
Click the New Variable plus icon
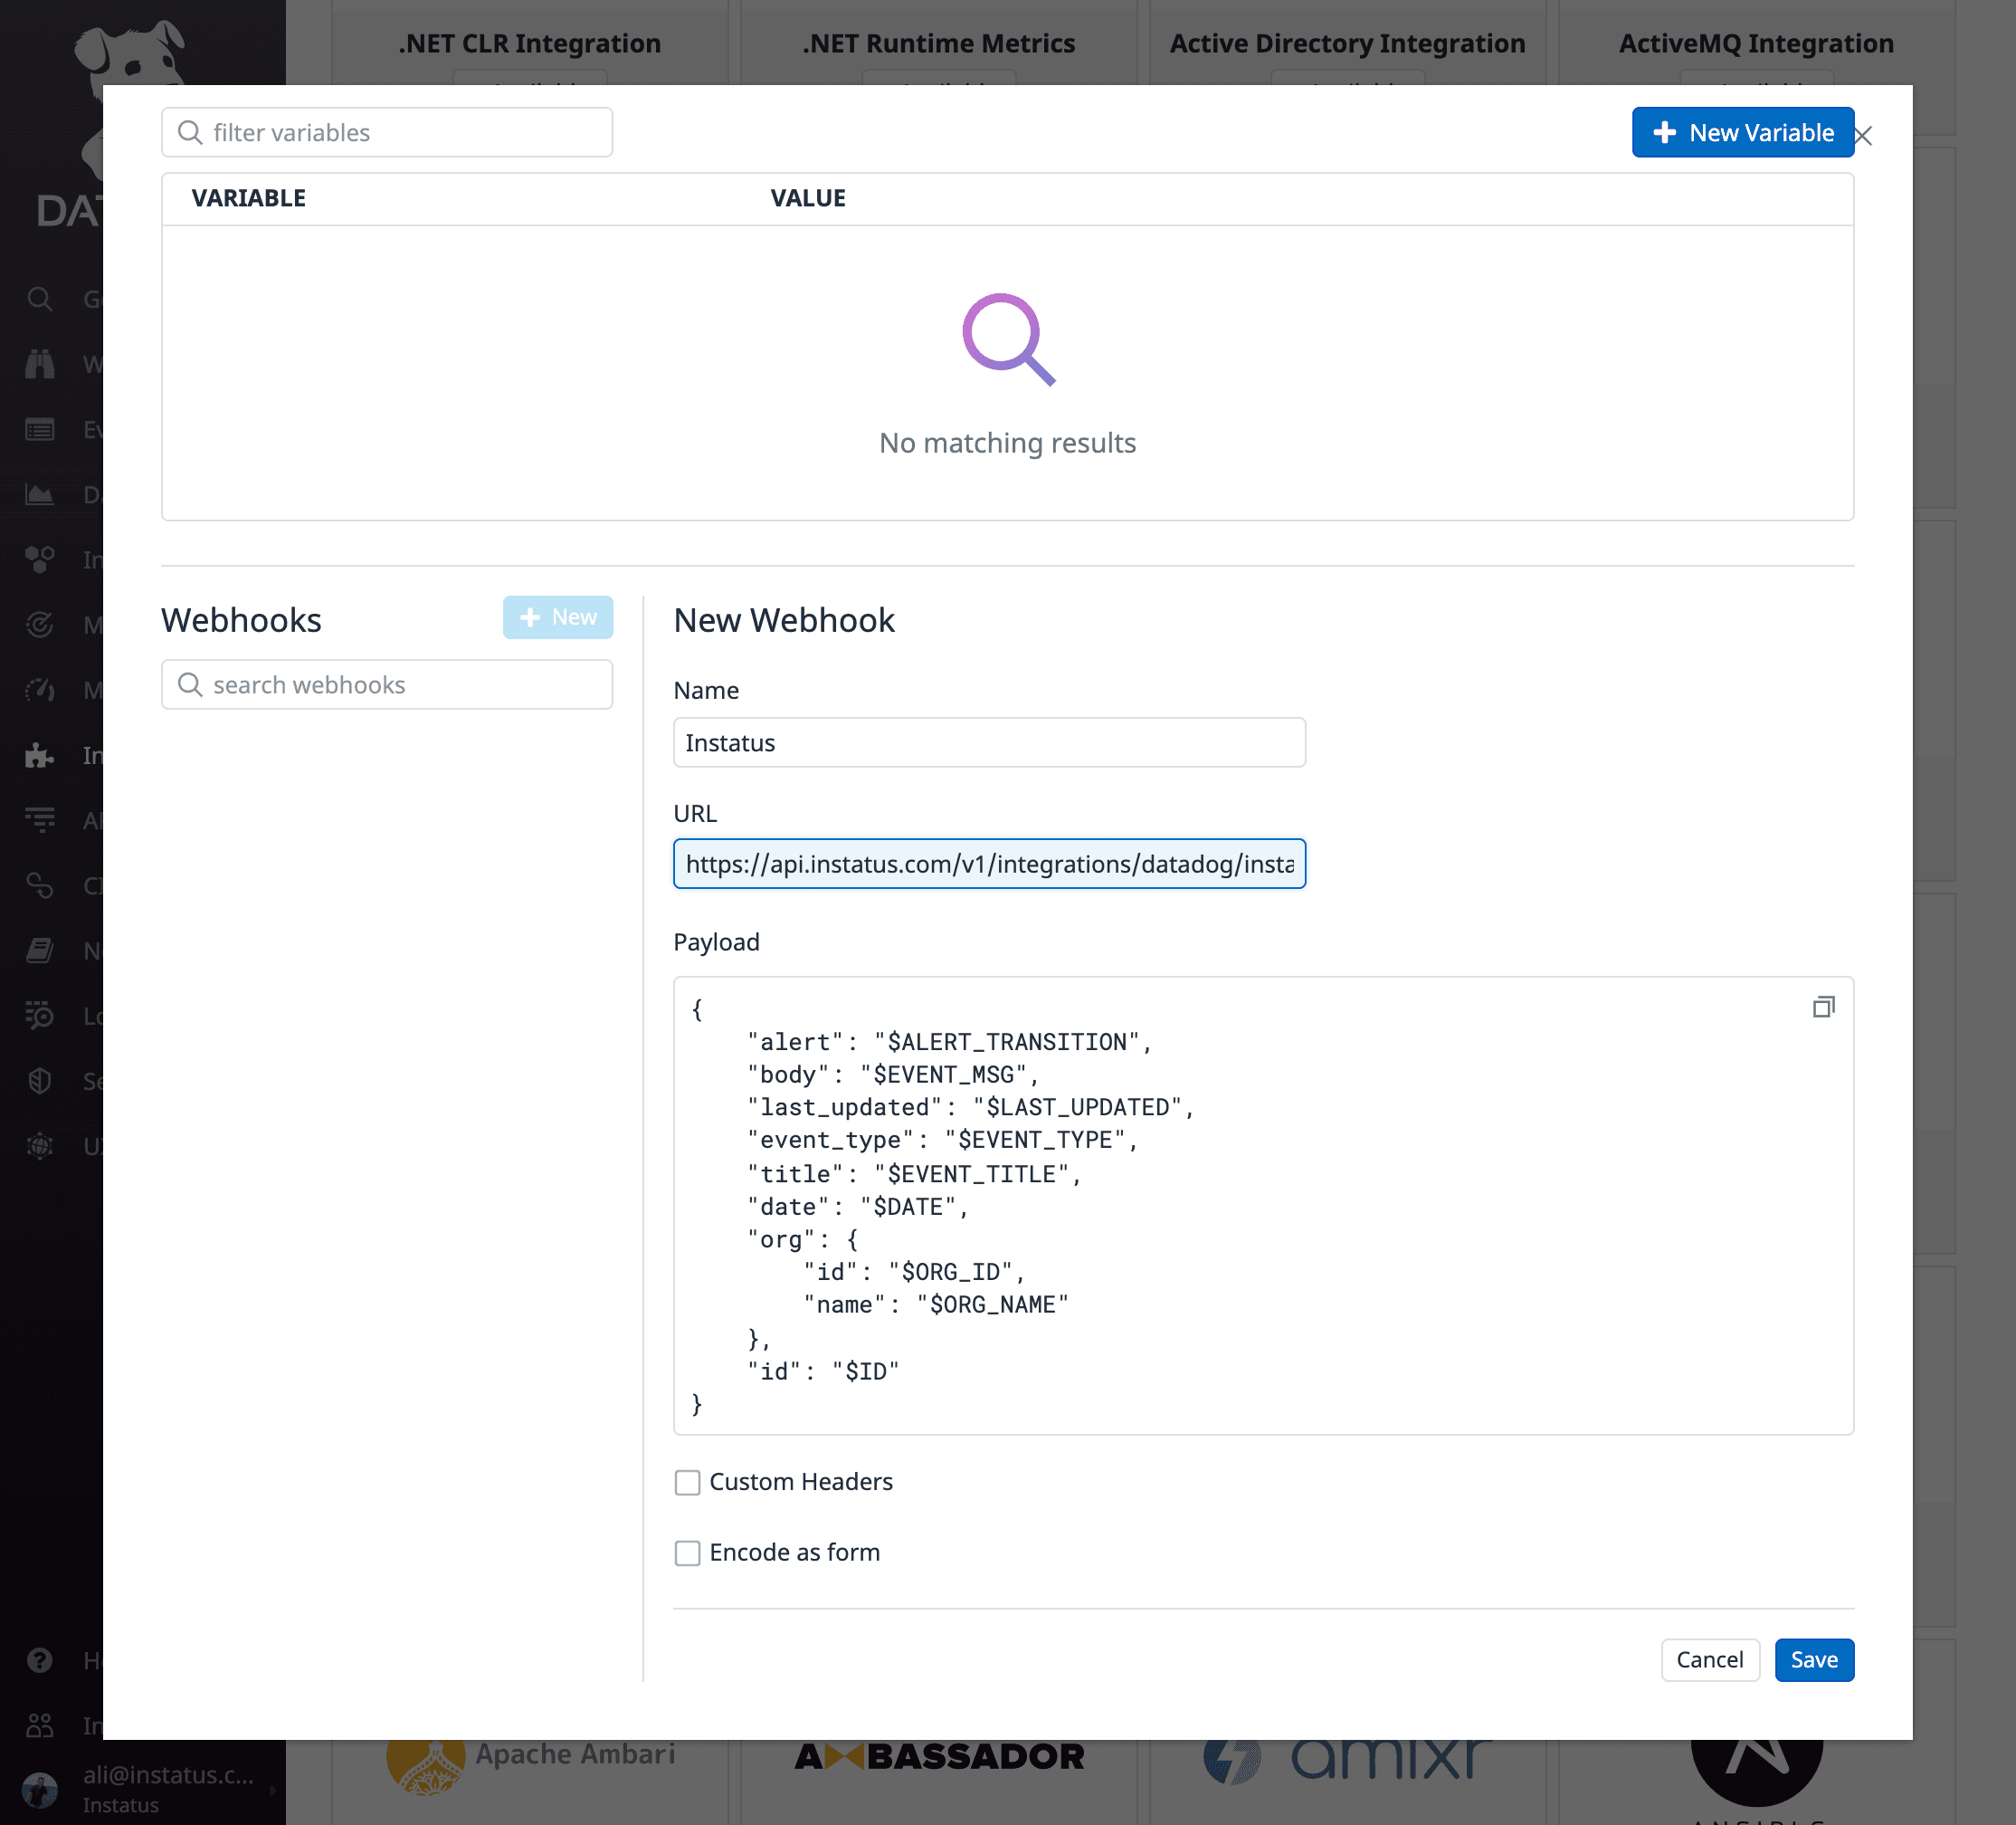[1661, 132]
